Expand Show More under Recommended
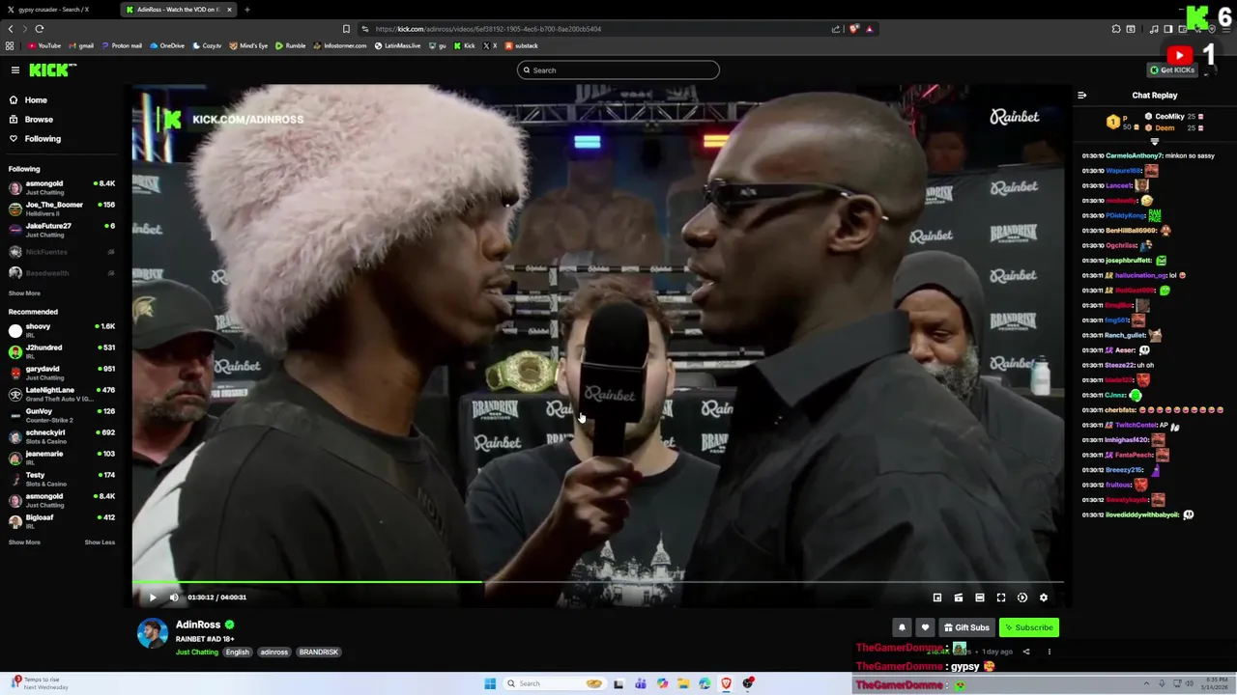The image size is (1237, 695). pyautogui.click(x=24, y=542)
